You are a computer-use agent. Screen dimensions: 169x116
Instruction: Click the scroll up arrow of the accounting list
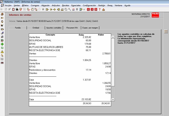coord(113,37)
